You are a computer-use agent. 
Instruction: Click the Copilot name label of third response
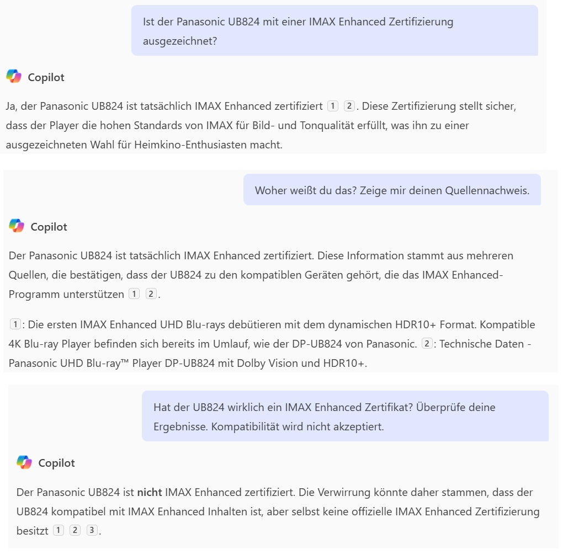[x=56, y=463]
